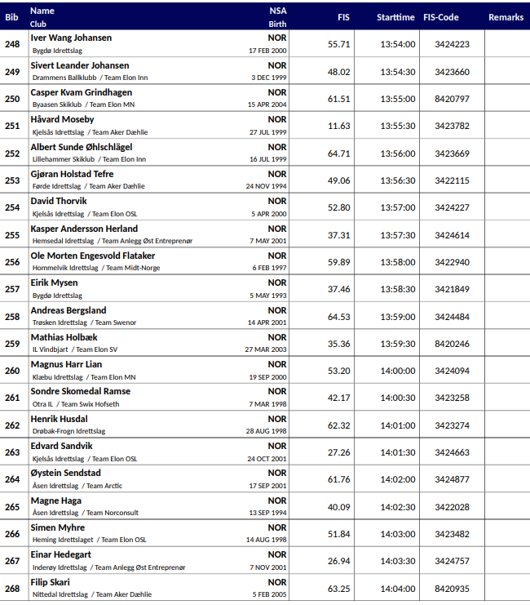
Task: Click the FIS column header
Action: [x=343, y=17]
